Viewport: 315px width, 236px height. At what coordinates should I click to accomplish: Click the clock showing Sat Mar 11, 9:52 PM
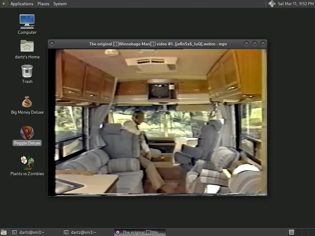pos(296,4)
